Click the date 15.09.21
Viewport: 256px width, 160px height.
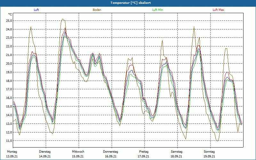[78, 156]
